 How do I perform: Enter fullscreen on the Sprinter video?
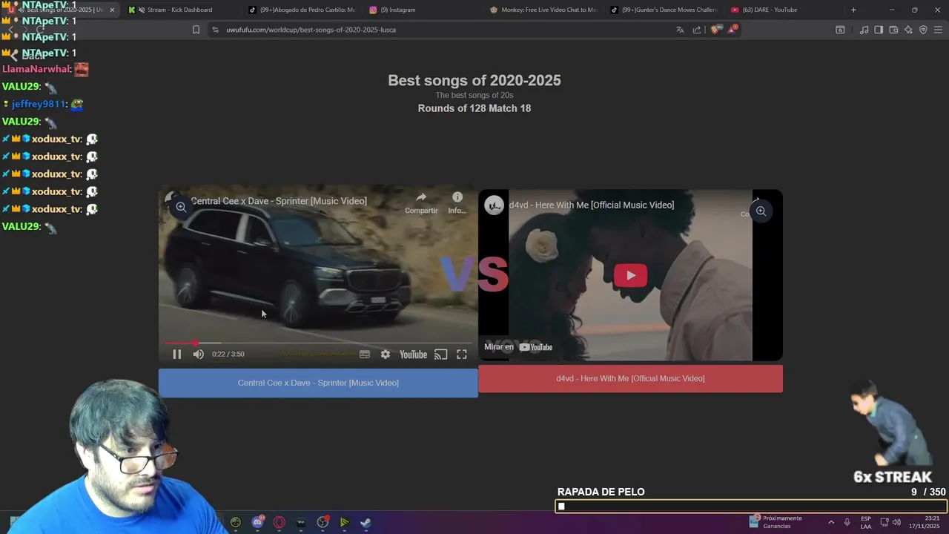pyautogui.click(x=461, y=355)
